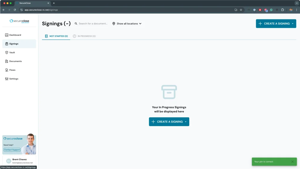Open Brent Chavez user profile

click(19, 161)
